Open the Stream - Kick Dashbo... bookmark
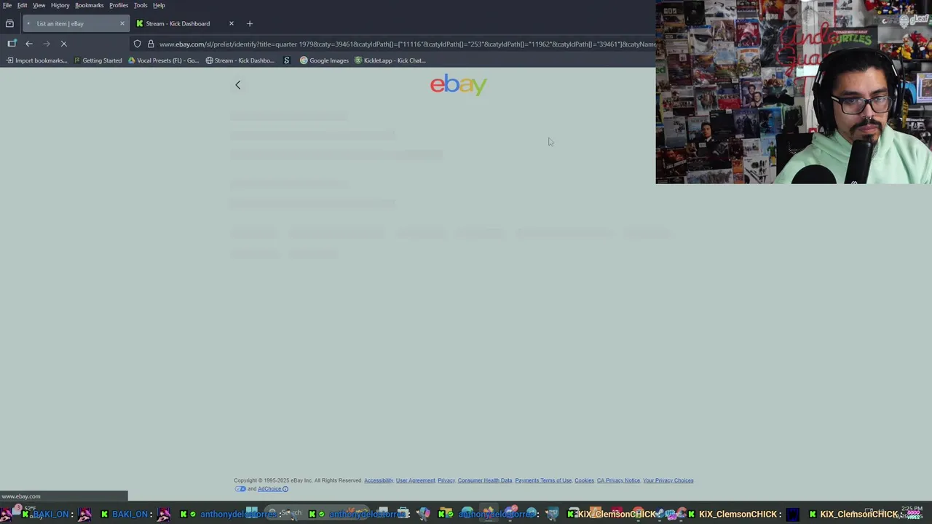The width and height of the screenshot is (932, 524). [x=240, y=60]
